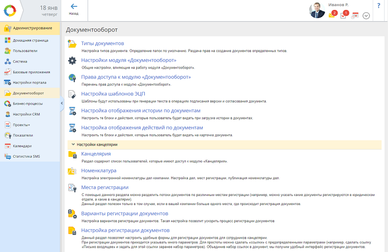This screenshot has height=252, width=388.
Task: Collapse the left sidebar panel
Action: click(x=62, y=103)
